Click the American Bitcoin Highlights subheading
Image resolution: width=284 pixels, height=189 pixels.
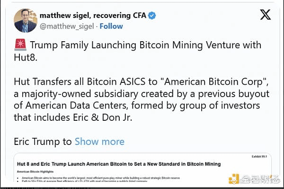pos(35,171)
